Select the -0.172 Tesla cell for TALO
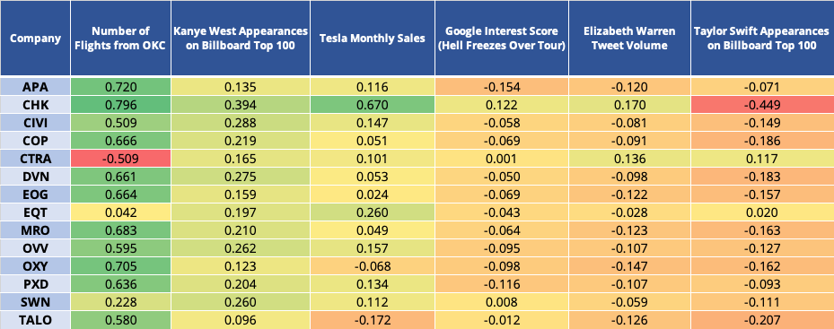834x329 pixels. point(373,320)
